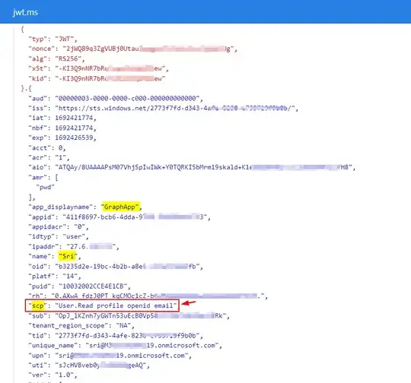Select the "typ": "JWT" line
The width and height of the screenshot is (411, 383).
pyautogui.click(x=53, y=39)
